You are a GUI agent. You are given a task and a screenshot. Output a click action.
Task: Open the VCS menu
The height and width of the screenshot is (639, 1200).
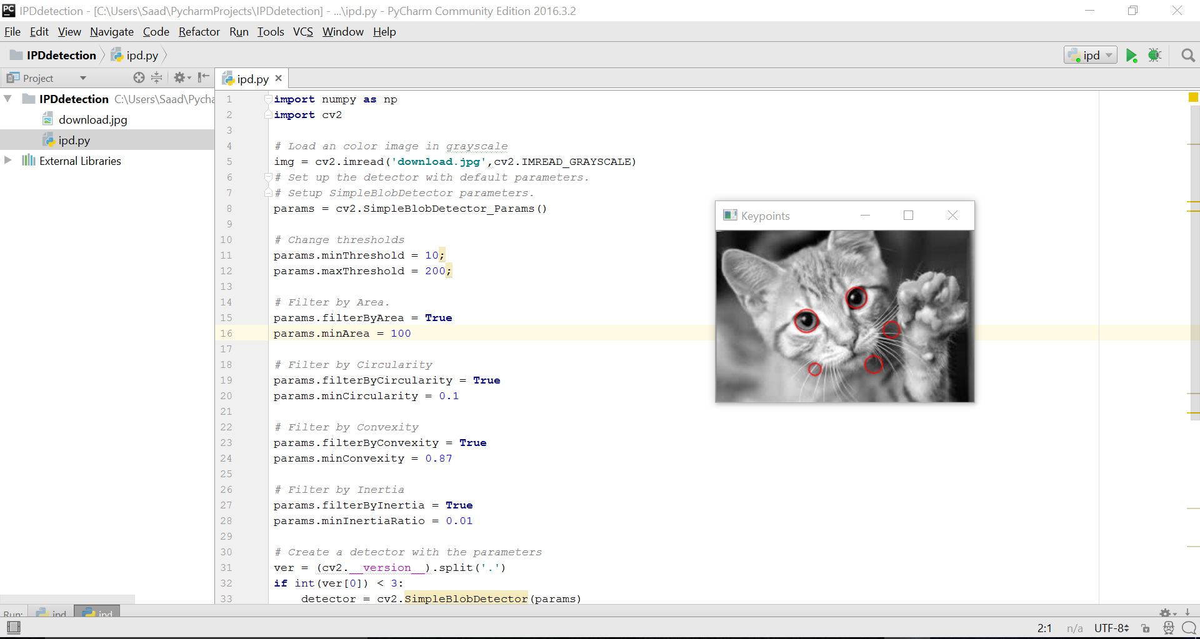pyautogui.click(x=302, y=32)
